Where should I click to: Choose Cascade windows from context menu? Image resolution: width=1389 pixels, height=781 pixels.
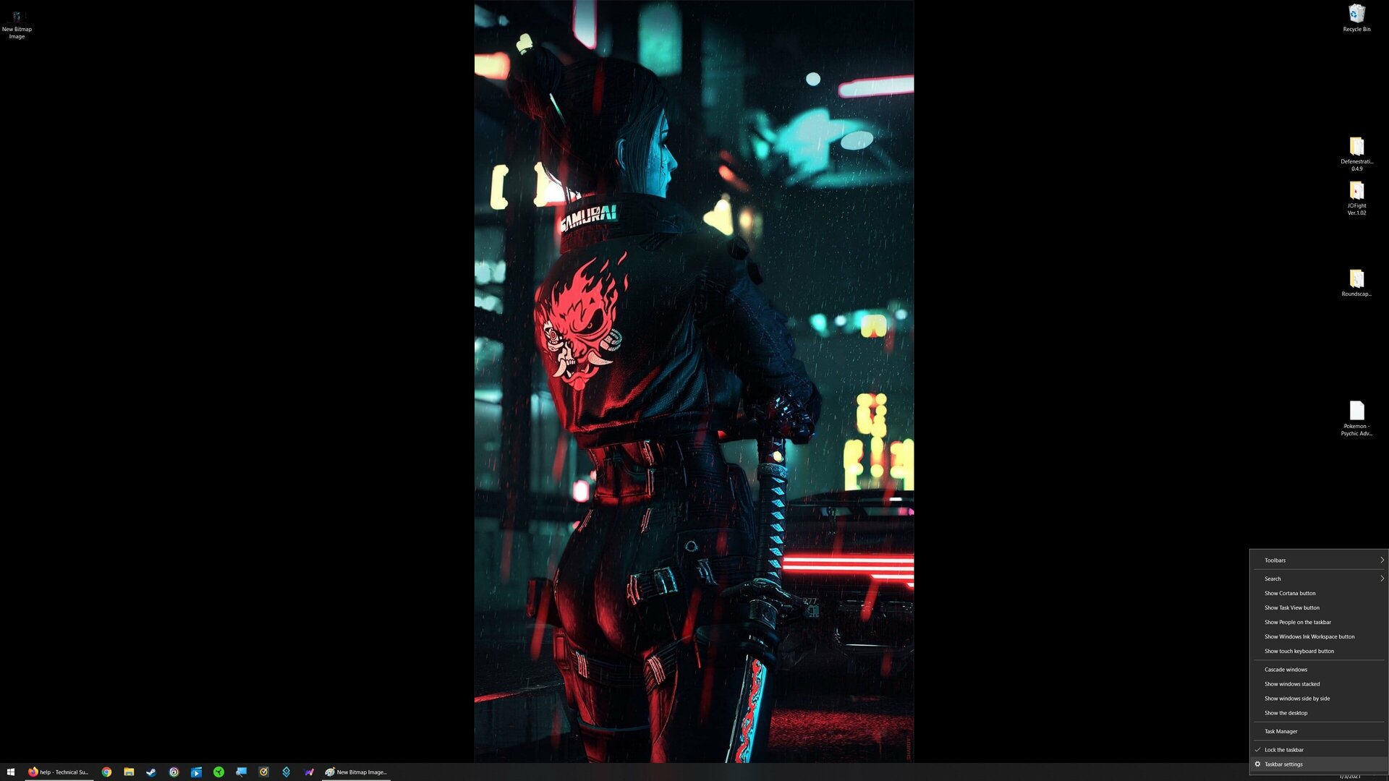point(1318,669)
